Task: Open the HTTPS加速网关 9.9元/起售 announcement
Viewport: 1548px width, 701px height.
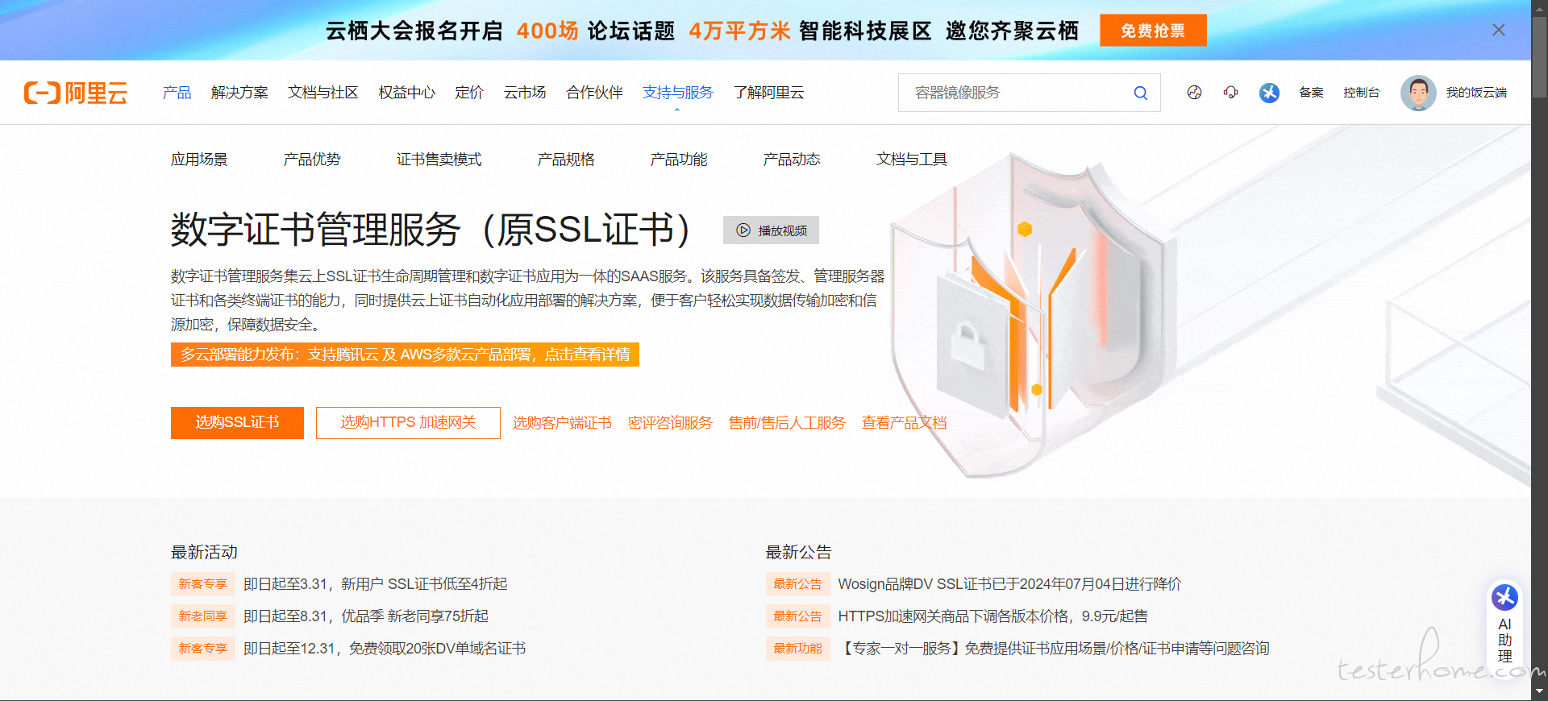Action: click(993, 616)
